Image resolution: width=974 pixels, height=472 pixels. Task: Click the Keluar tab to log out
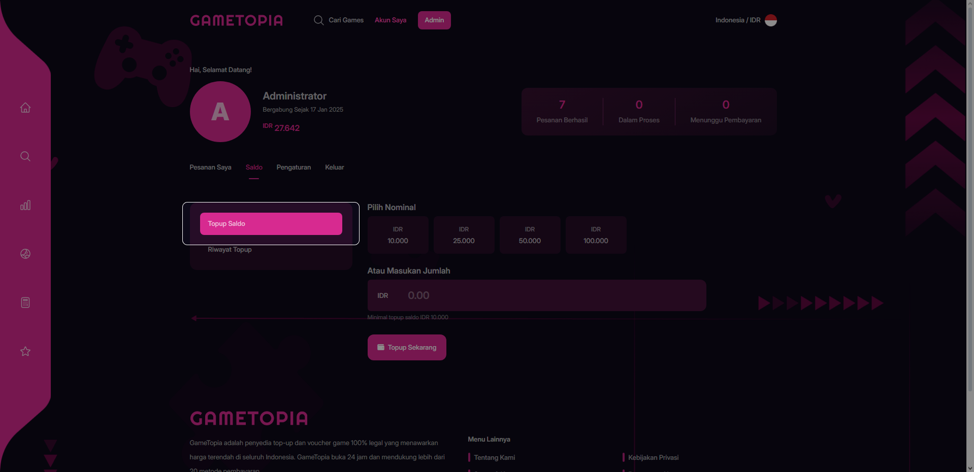pos(335,167)
